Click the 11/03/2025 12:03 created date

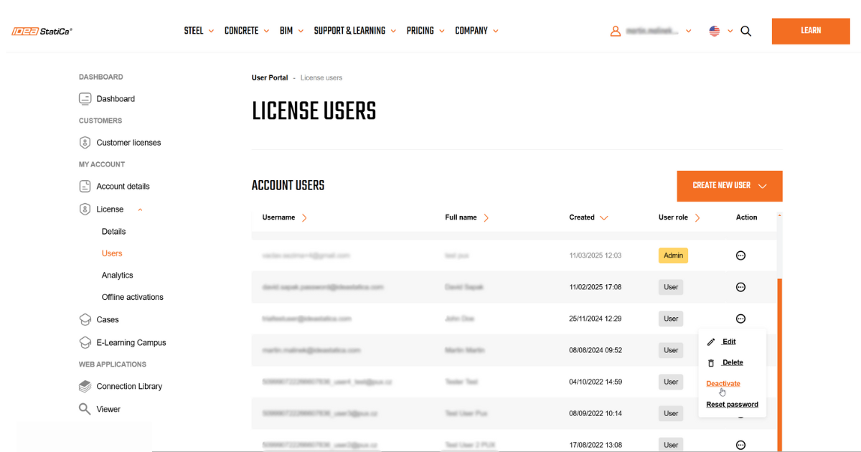pyautogui.click(x=596, y=255)
